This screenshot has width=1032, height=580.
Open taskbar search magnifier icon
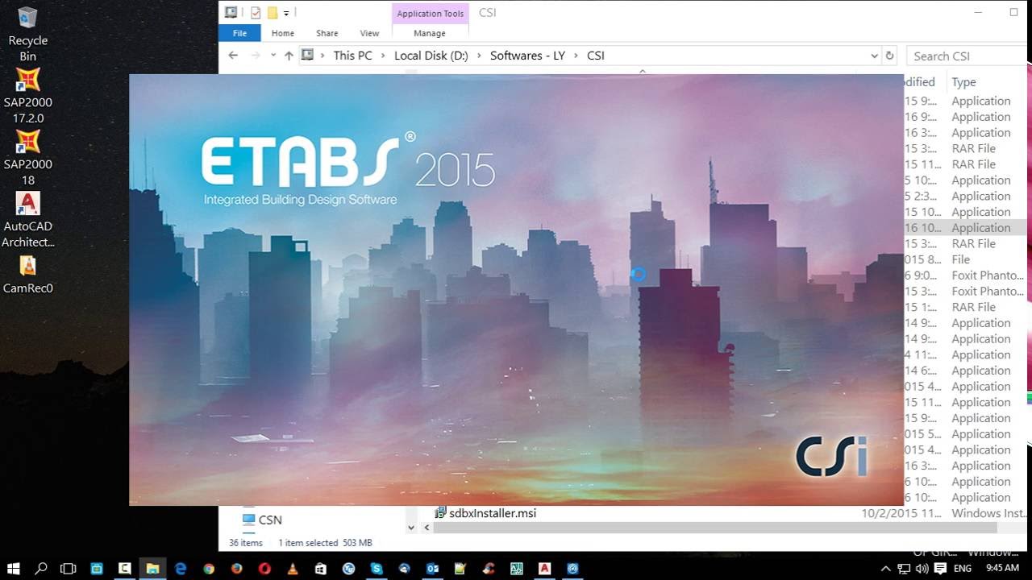point(41,568)
